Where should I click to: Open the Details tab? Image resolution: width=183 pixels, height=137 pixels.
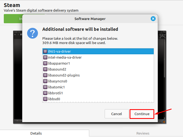[36, 133]
